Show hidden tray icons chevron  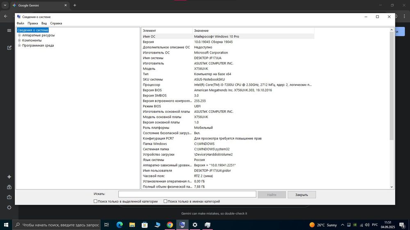click(342, 225)
